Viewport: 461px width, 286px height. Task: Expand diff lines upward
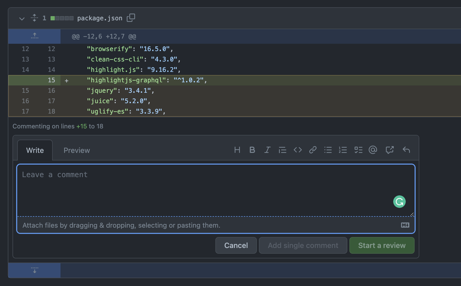(x=34, y=36)
